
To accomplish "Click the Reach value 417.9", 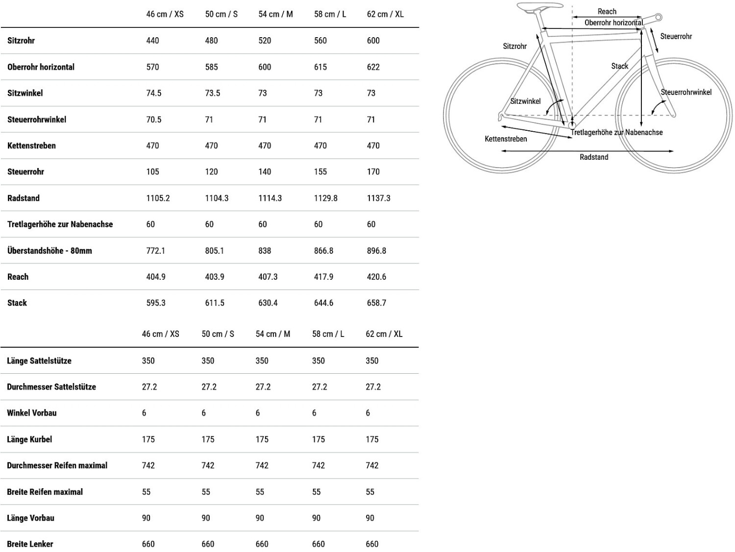I will pos(323,277).
